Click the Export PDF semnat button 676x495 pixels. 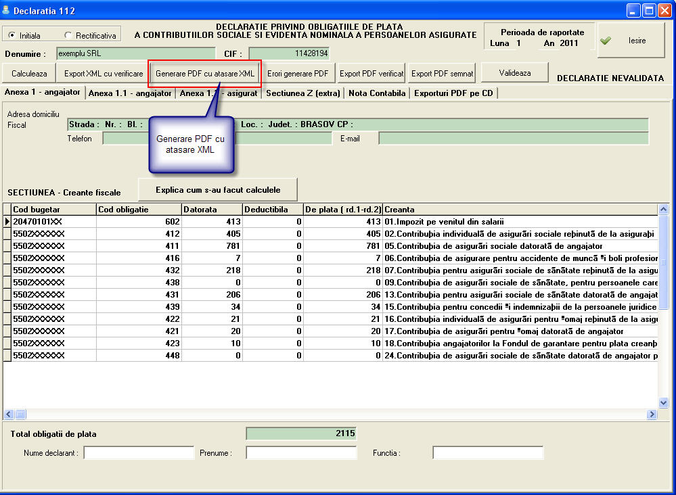point(443,73)
